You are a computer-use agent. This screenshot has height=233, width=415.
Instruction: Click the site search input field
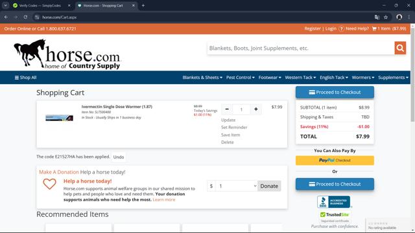point(301,48)
